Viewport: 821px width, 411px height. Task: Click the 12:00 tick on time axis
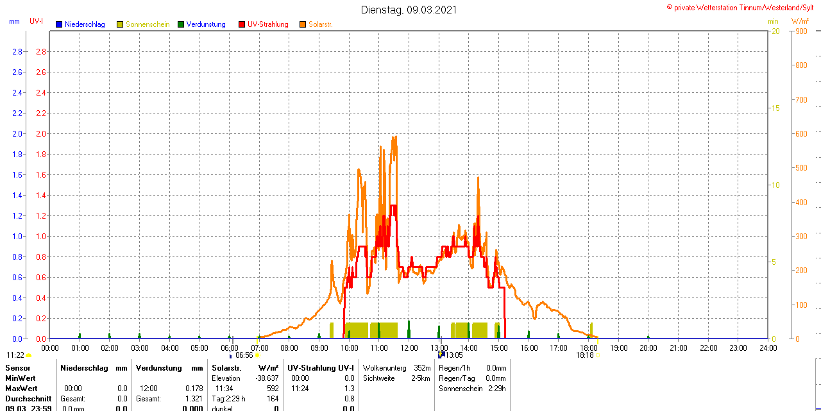pyautogui.click(x=409, y=348)
